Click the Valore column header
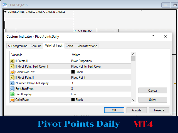Image resolution: width=178 pixels, height=133 pixels. point(101,55)
